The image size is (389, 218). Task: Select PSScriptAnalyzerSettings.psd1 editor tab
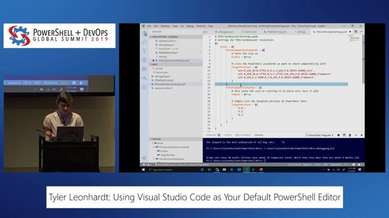tap(331, 31)
